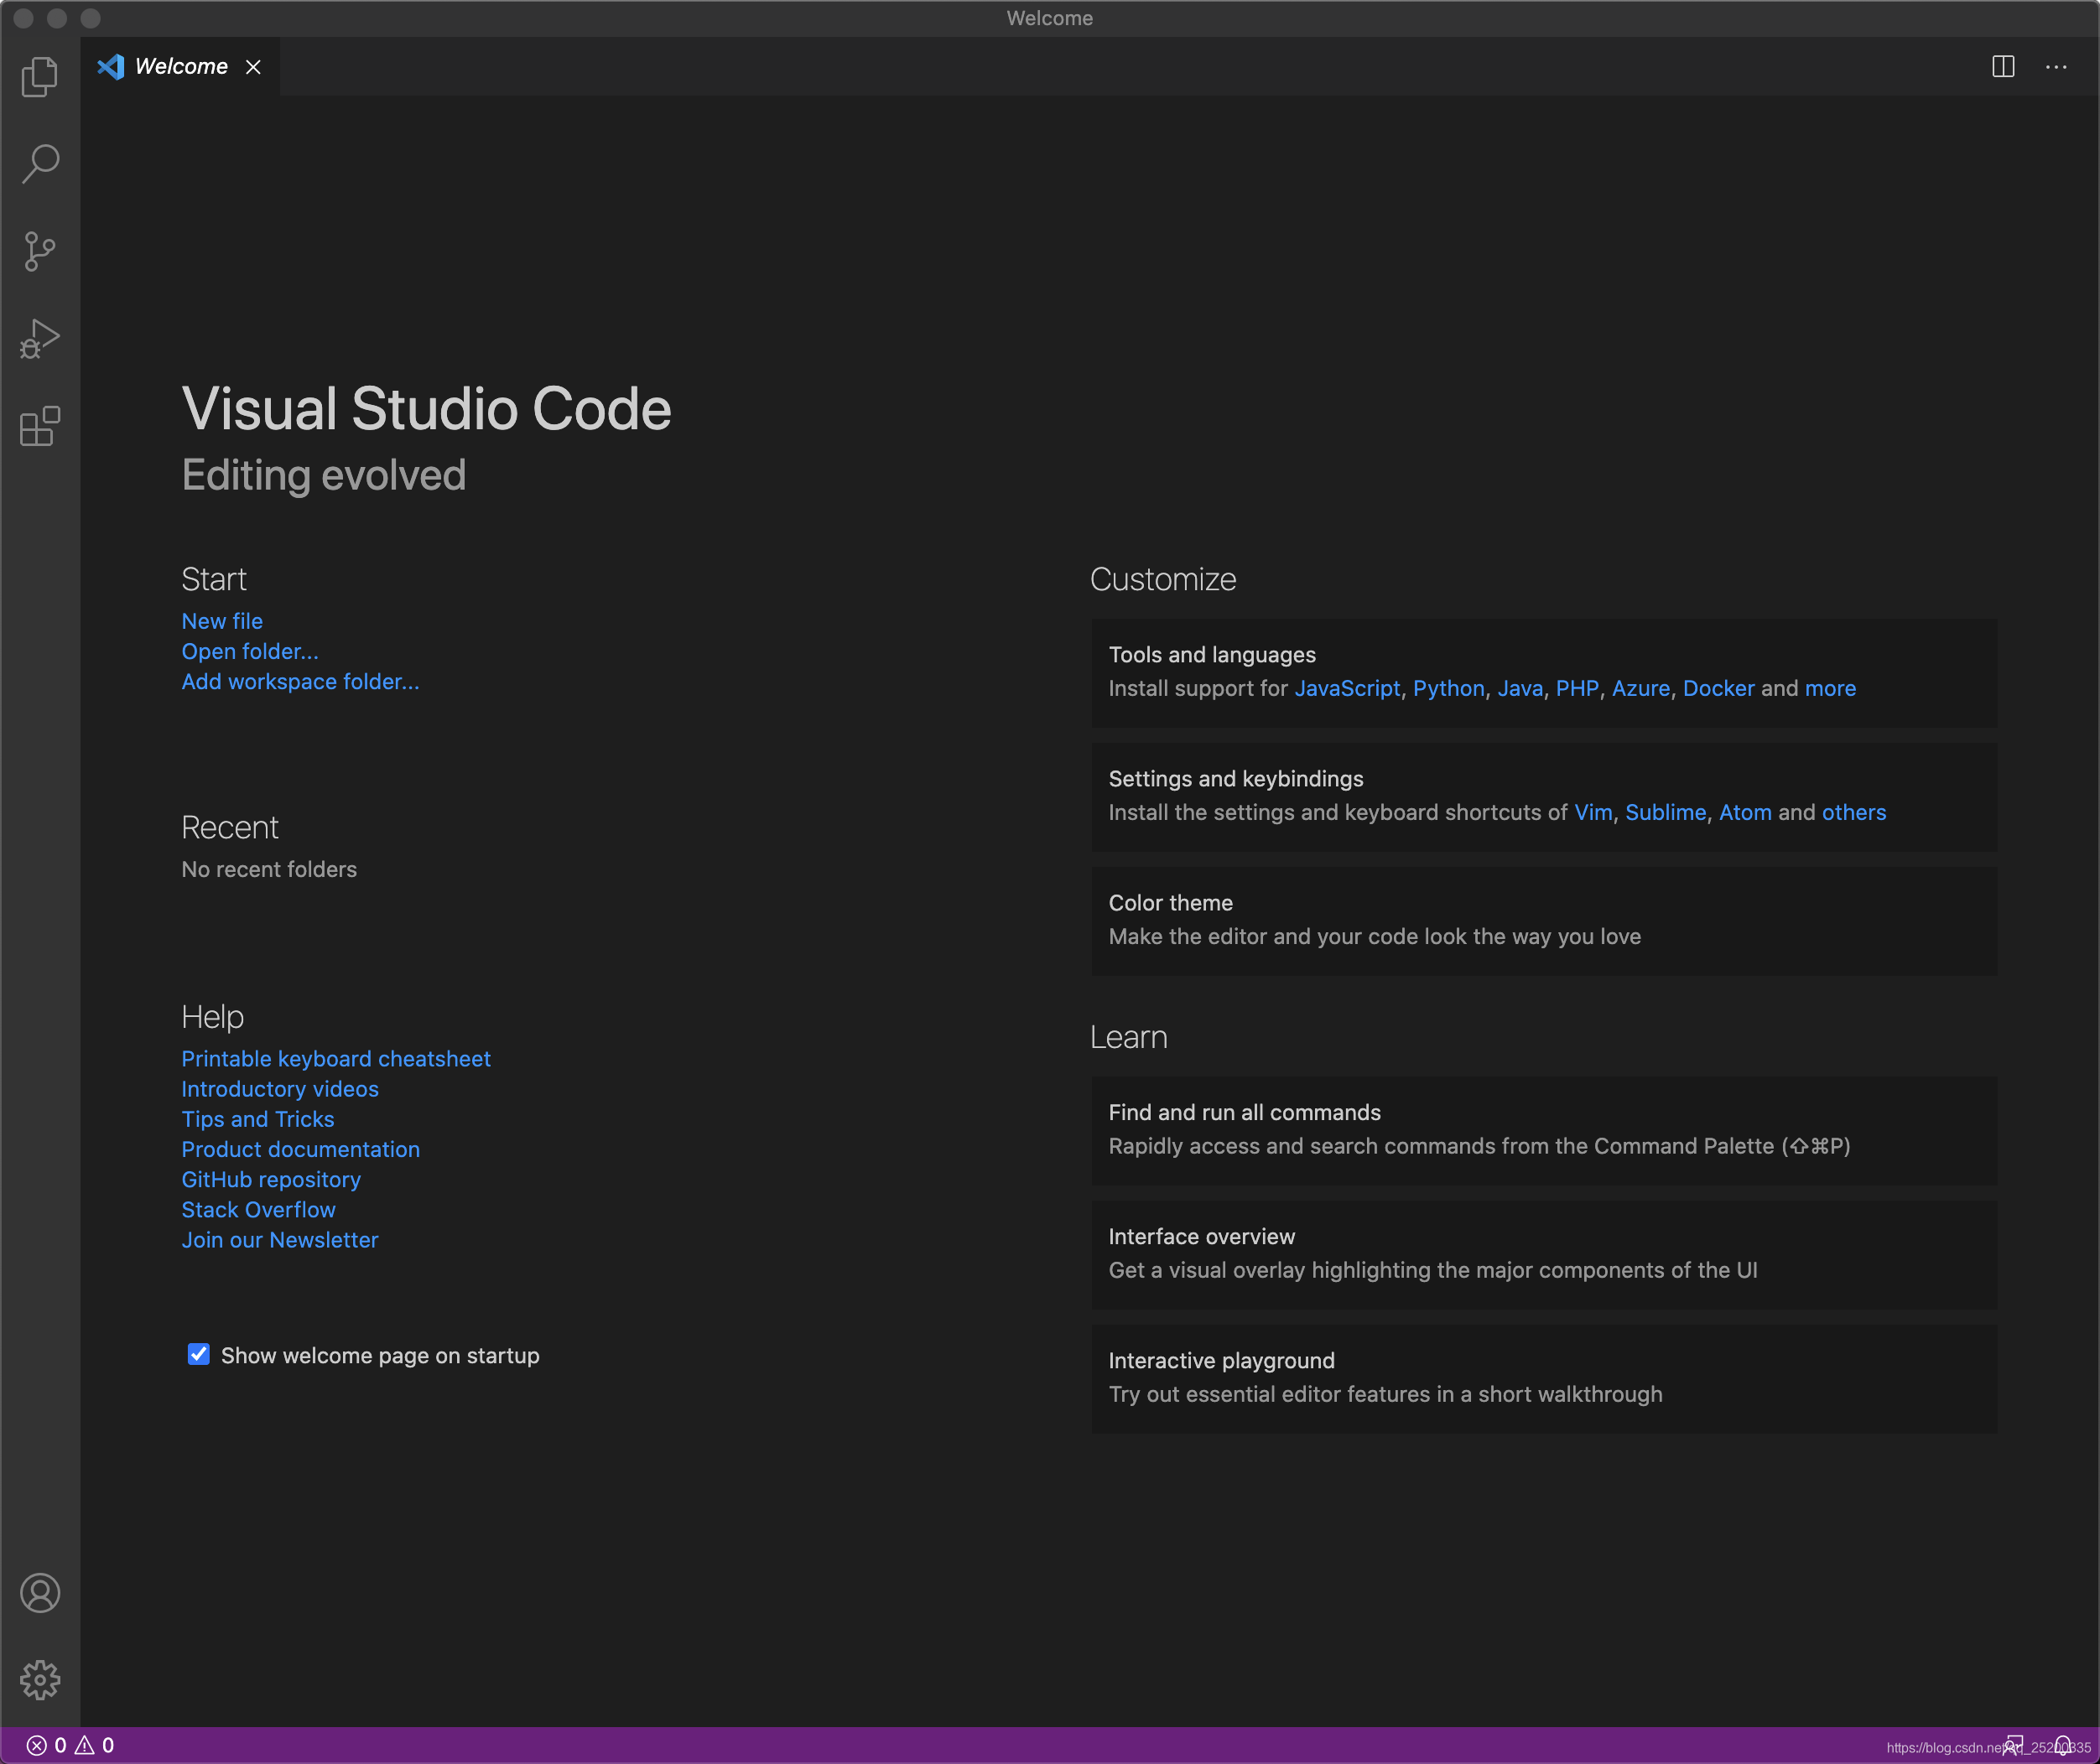Click the Open folder... link

(x=250, y=651)
